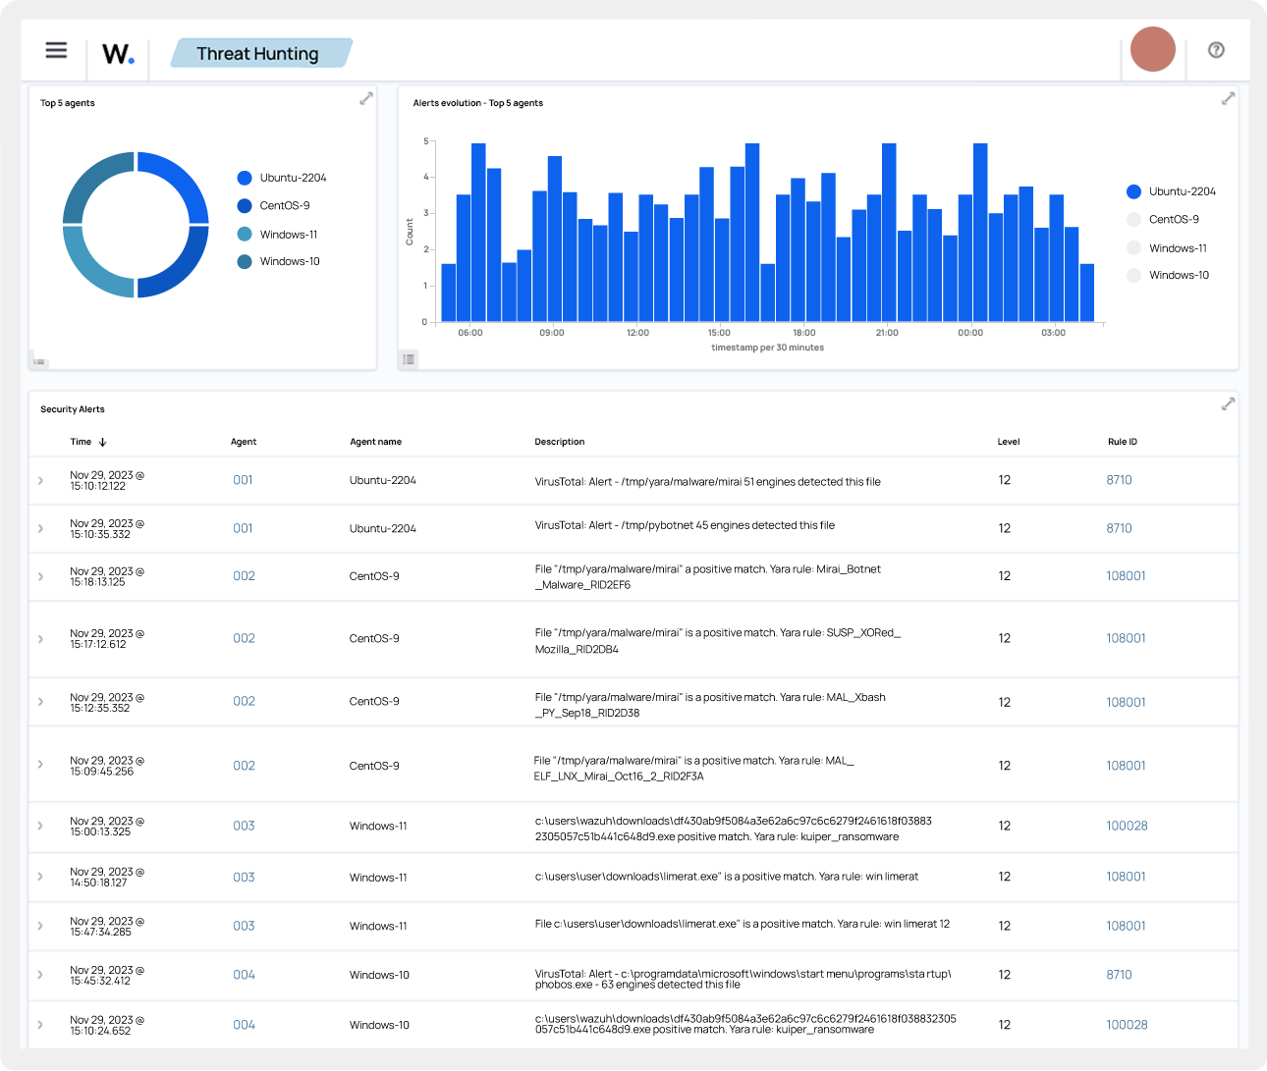Open the Help question mark icon
Screen dimensions: 1267x1071
coord(1216,50)
